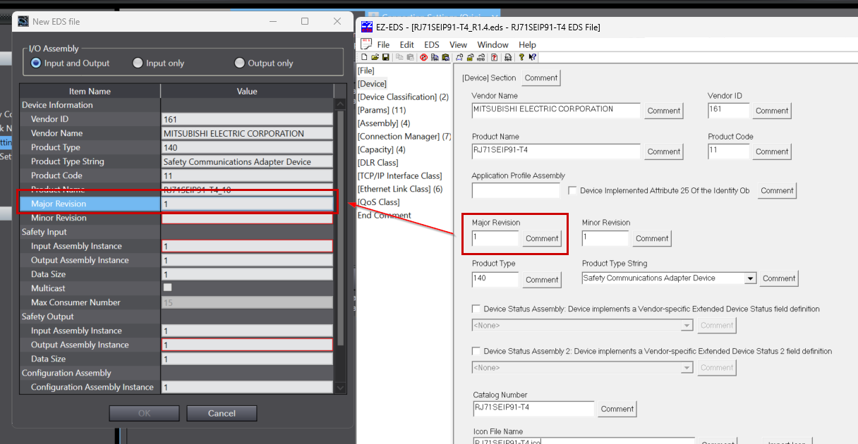Select the Input only radio button
The width and height of the screenshot is (858, 444).
pos(138,63)
